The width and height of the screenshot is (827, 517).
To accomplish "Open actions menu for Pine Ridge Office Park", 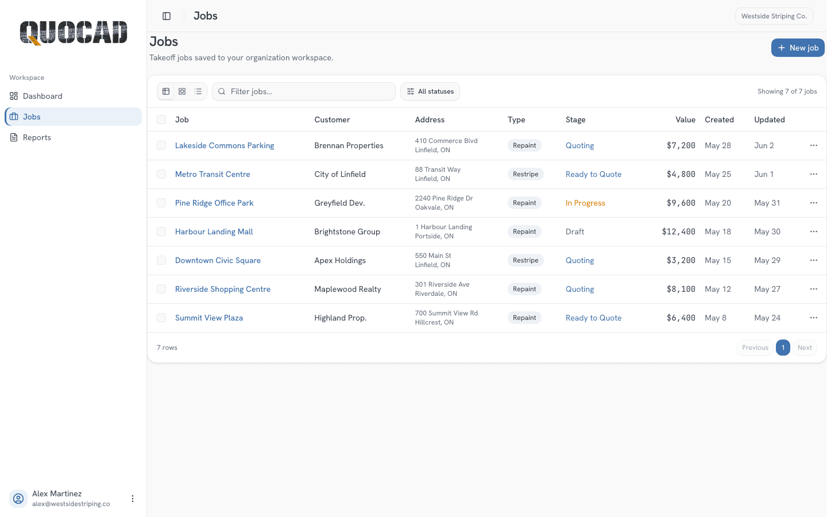I will [814, 203].
